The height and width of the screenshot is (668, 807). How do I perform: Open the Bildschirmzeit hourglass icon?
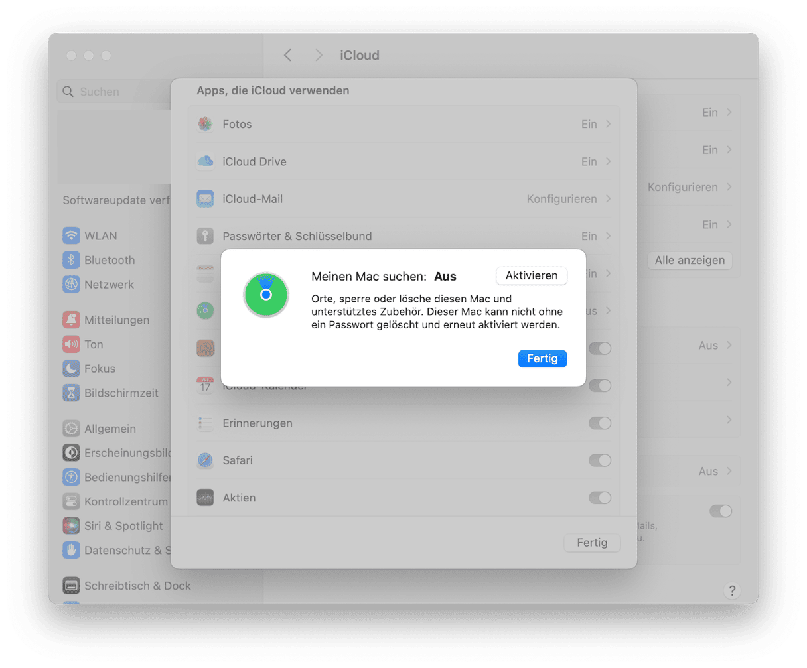tap(71, 393)
